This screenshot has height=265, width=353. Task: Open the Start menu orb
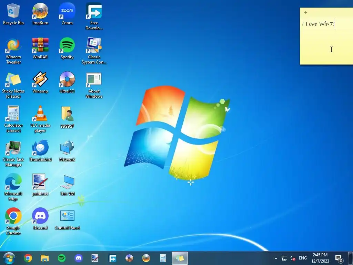point(9,258)
